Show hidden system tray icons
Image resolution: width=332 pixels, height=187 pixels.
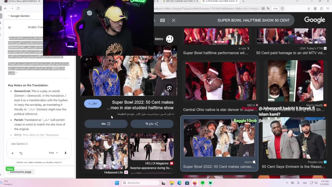click(287, 183)
